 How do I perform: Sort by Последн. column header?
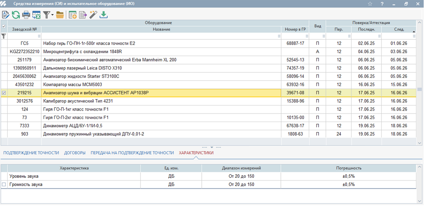pos(366,29)
